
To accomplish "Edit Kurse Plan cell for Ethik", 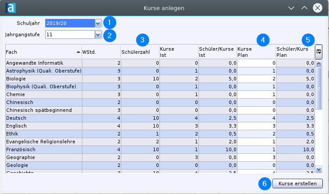I will click(x=257, y=134).
